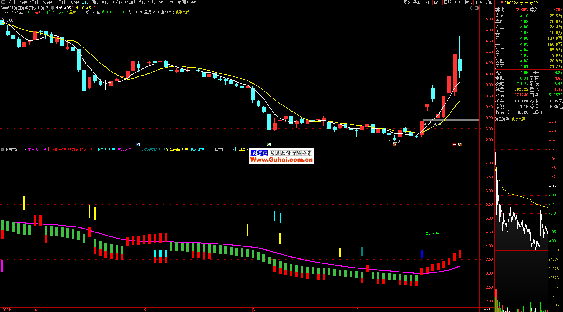
Task: Toggle 复权 price adjustment
Action: 407,2
